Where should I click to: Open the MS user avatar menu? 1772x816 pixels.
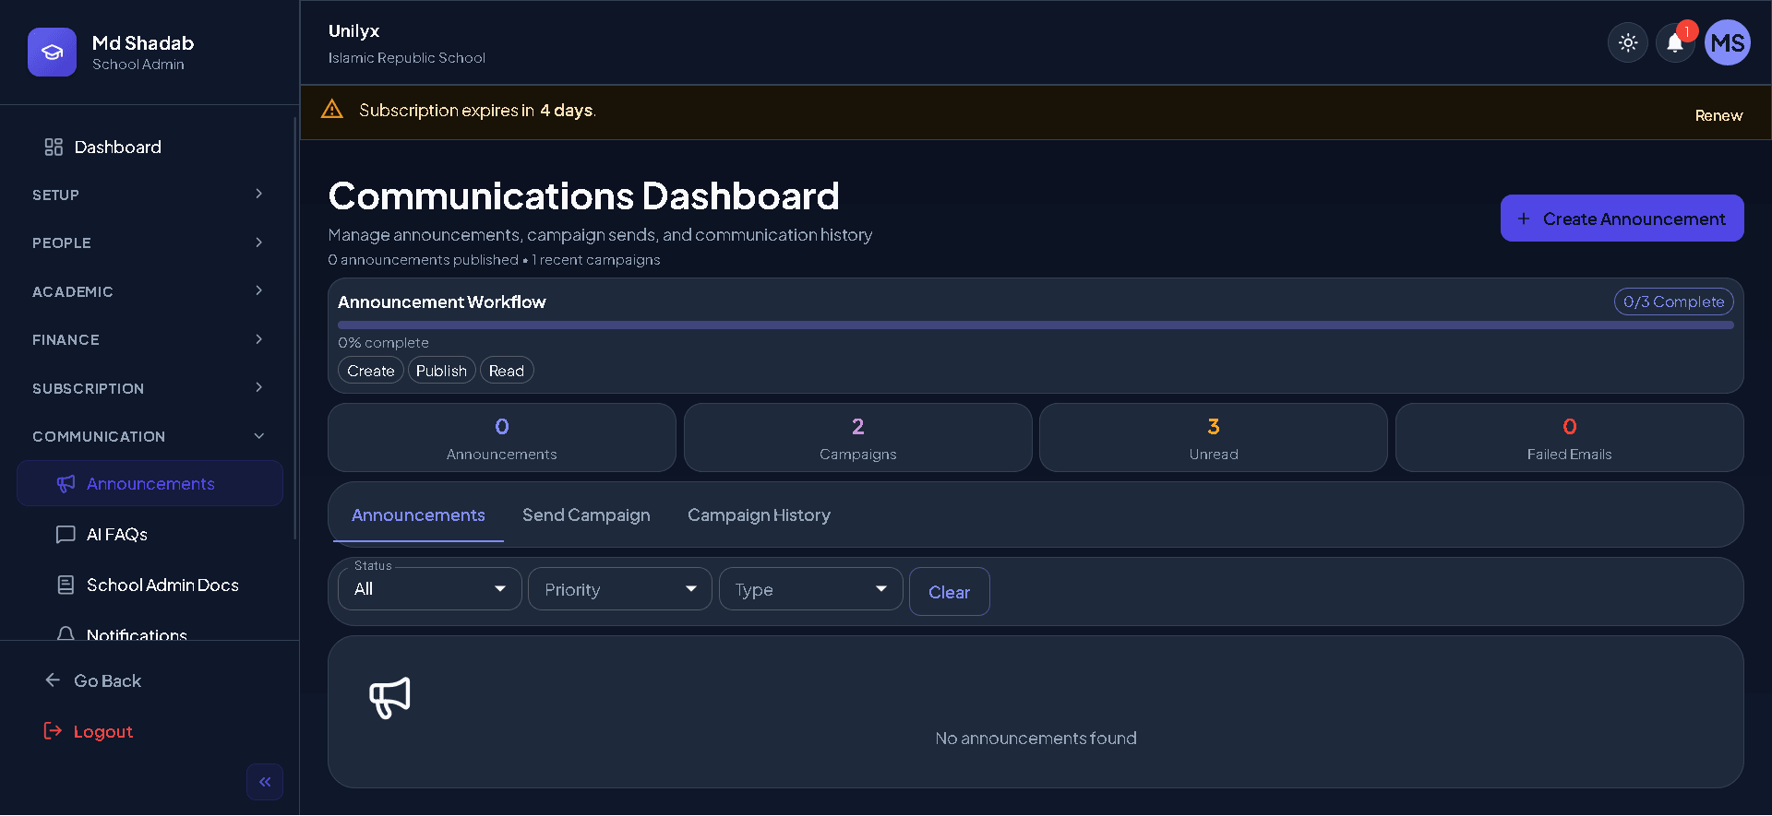pyautogui.click(x=1727, y=42)
